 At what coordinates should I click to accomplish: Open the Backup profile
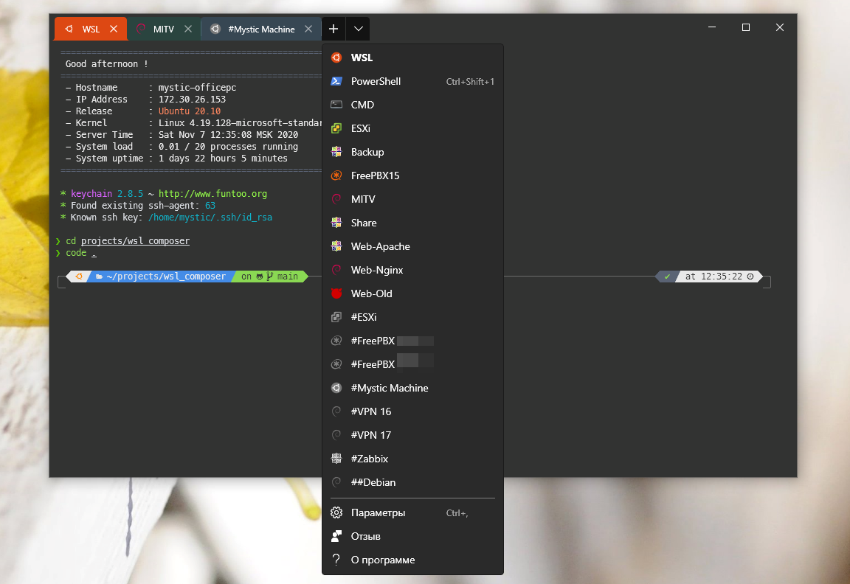pos(412,152)
